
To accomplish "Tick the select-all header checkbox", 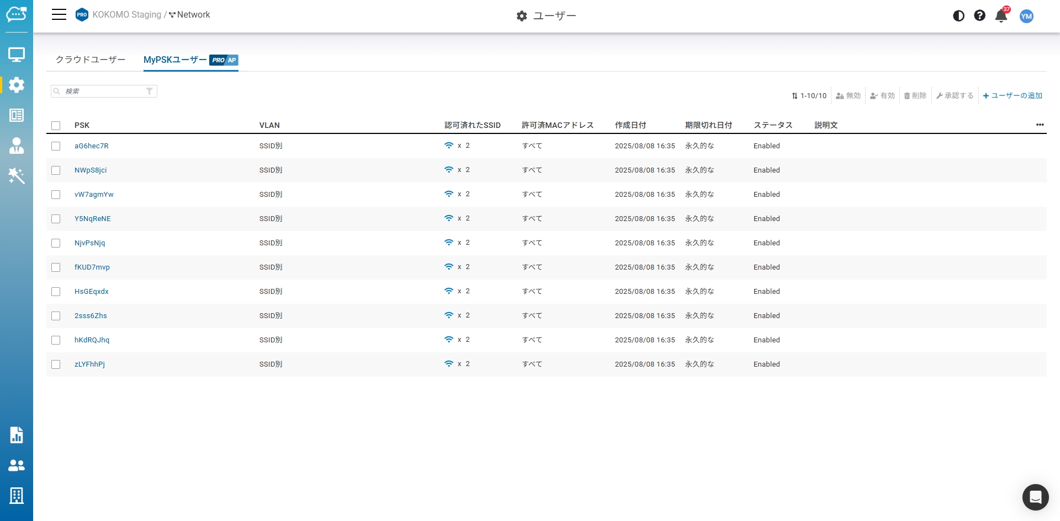I will coord(56,126).
